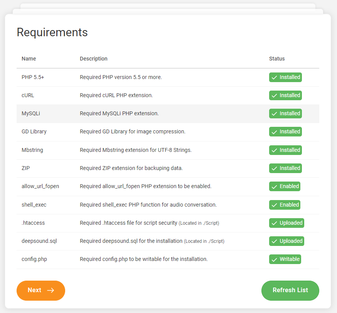Select the MySQLi row name
Image resolution: width=337 pixels, height=313 pixels.
(x=31, y=113)
